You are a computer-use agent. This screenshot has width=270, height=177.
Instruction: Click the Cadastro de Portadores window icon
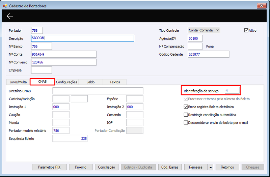5,6
